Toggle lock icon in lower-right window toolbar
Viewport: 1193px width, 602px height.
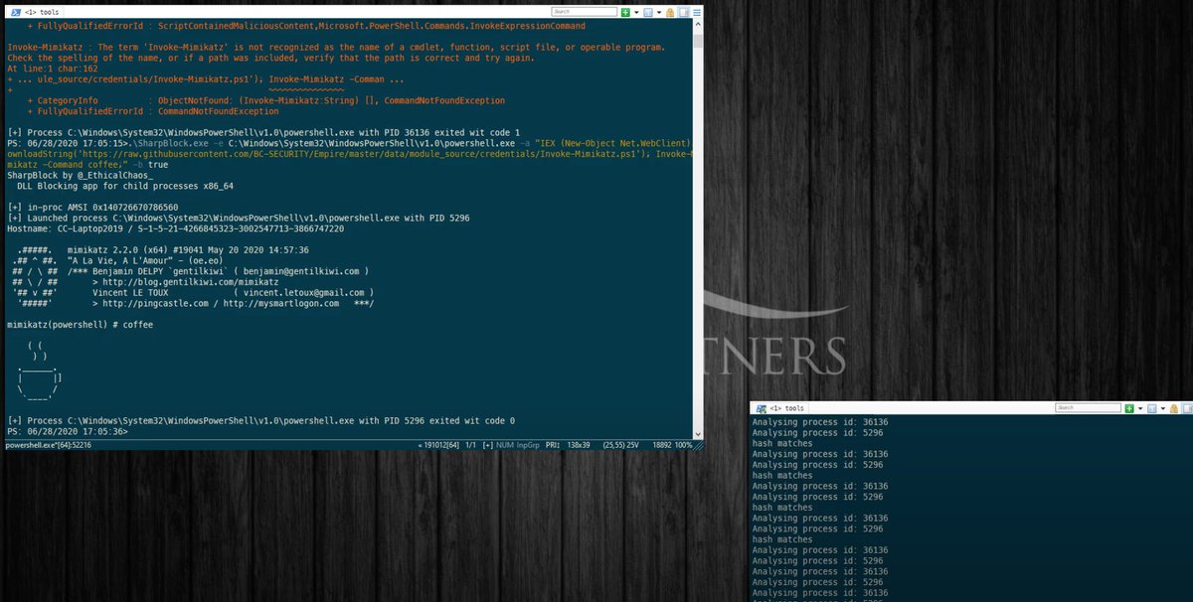pos(1174,408)
